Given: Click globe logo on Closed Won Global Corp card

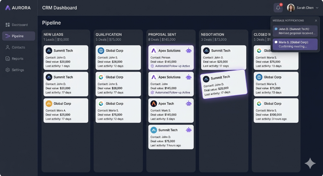Looking at the screenshot, I should [x=259, y=77].
